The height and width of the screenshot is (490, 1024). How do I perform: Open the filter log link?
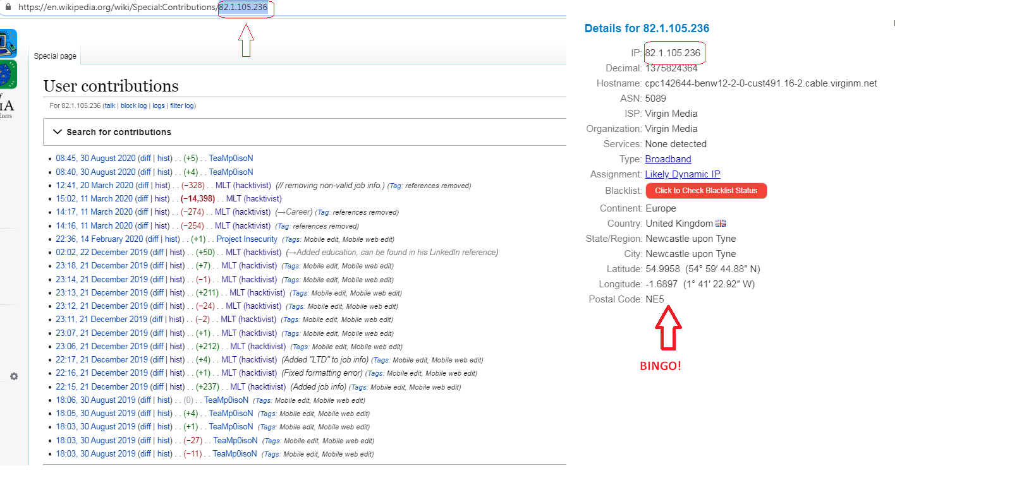(182, 106)
